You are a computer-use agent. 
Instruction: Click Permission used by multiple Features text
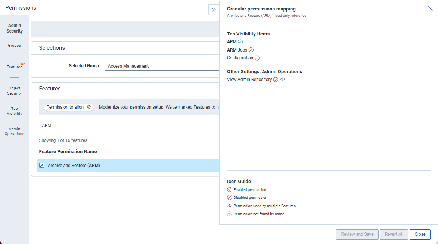pyautogui.click(x=264, y=206)
